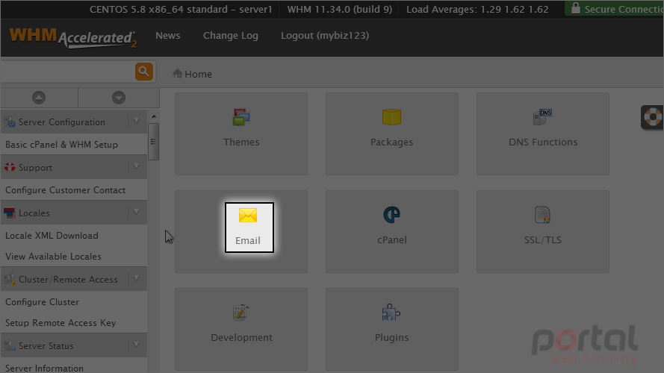Click the Locales header text
Screen dimensions: 664x373
tap(34, 213)
